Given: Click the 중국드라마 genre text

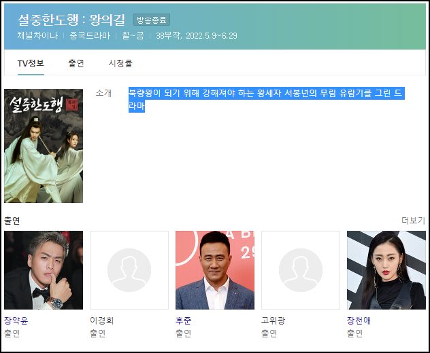Looking at the screenshot, I should point(90,35).
